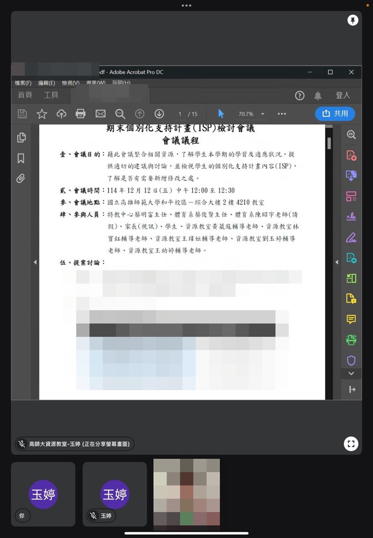373x538 pixels.
Task: Open the help question mark icon
Action: (299, 96)
